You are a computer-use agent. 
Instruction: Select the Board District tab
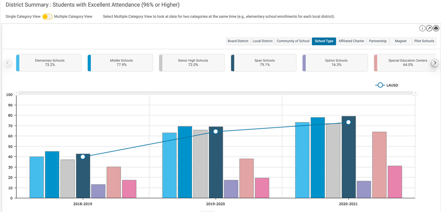pyautogui.click(x=238, y=41)
